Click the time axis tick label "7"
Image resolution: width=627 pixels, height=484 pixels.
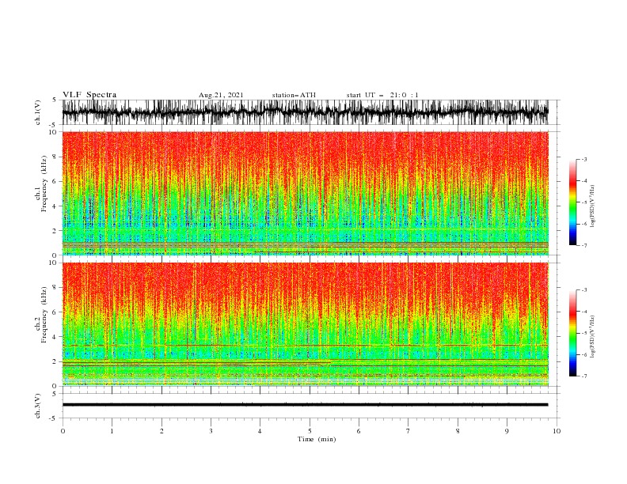coord(408,431)
